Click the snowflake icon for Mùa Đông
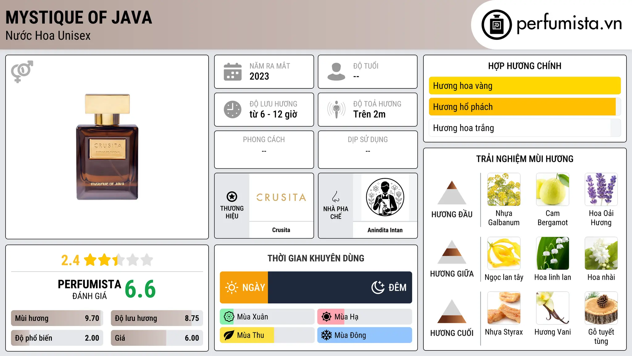This screenshot has height=356, width=632. (326, 335)
